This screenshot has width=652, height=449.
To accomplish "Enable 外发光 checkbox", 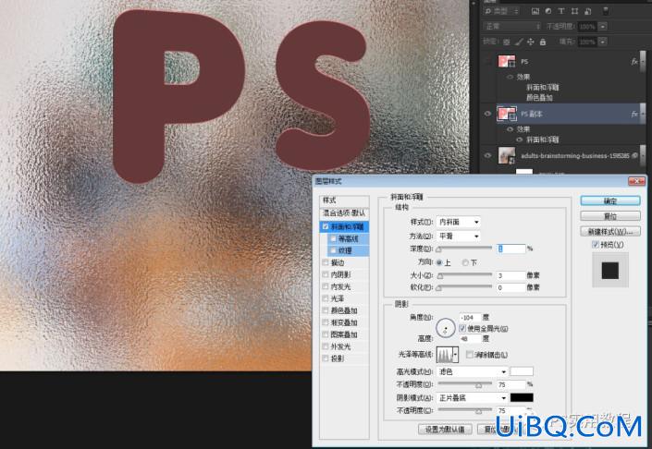I will click(x=326, y=346).
